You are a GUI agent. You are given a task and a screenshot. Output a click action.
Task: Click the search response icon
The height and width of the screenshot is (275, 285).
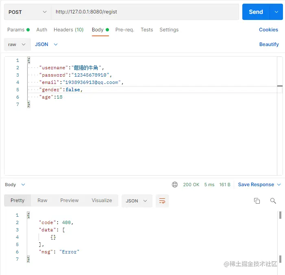273,201
